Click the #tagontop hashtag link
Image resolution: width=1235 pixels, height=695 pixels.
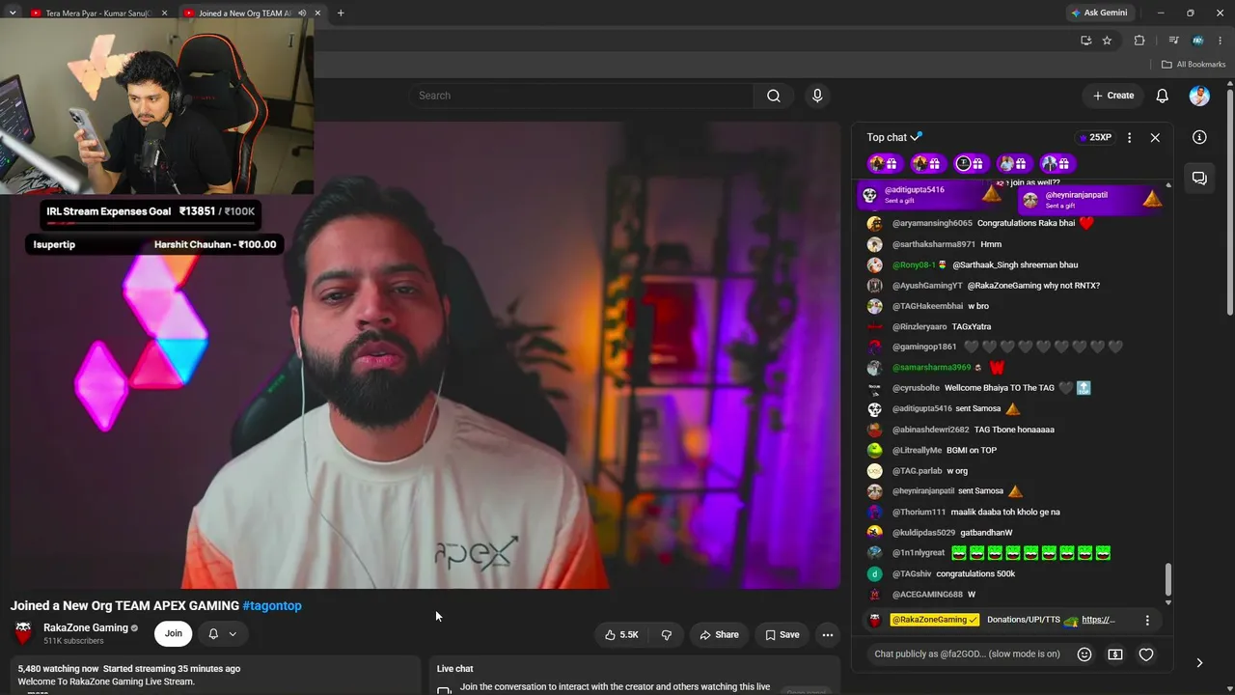[272, 606]
